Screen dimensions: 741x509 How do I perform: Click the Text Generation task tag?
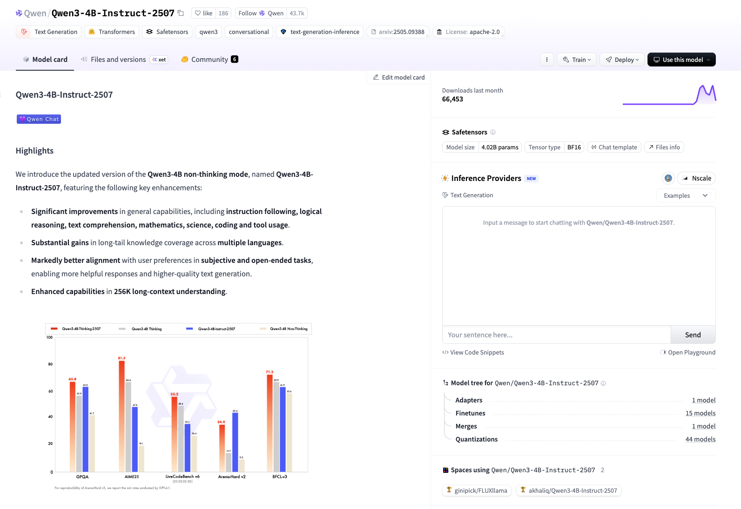coord(49,32)
